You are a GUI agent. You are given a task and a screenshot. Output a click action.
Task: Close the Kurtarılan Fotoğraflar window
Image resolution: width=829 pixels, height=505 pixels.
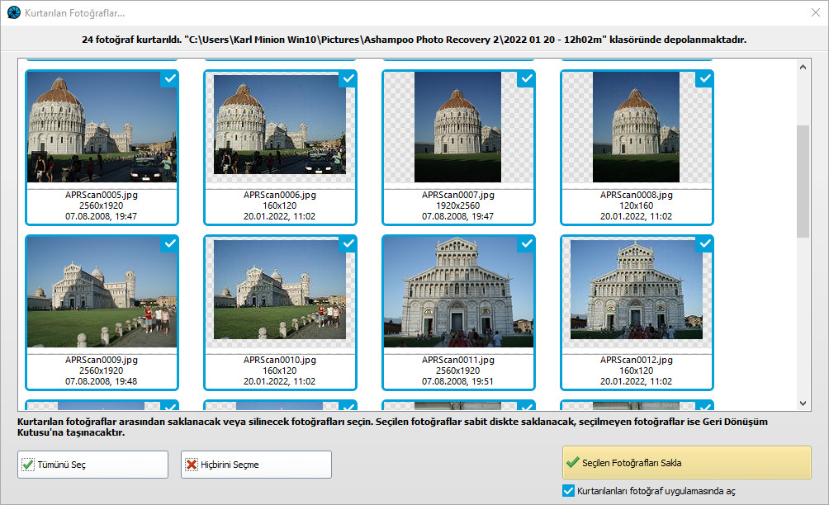[816, 12]
